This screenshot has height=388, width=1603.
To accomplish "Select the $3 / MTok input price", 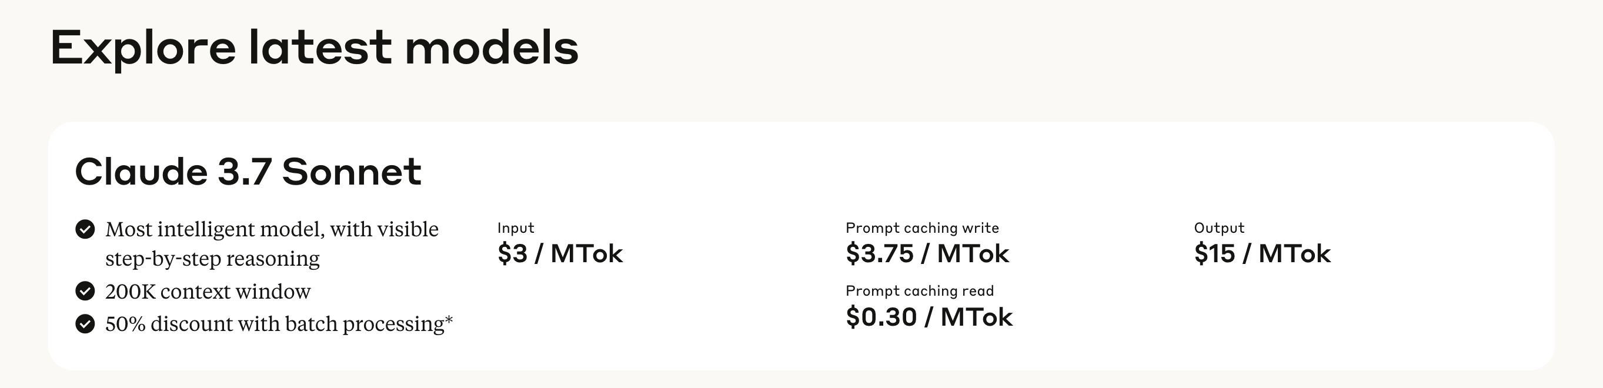I will [560, 254].
